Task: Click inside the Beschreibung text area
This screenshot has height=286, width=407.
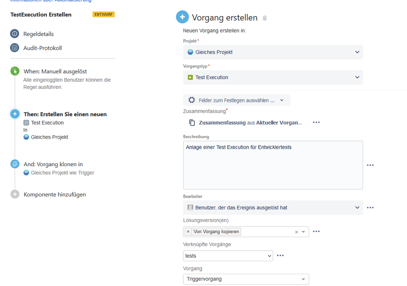Action: point(273,165)
